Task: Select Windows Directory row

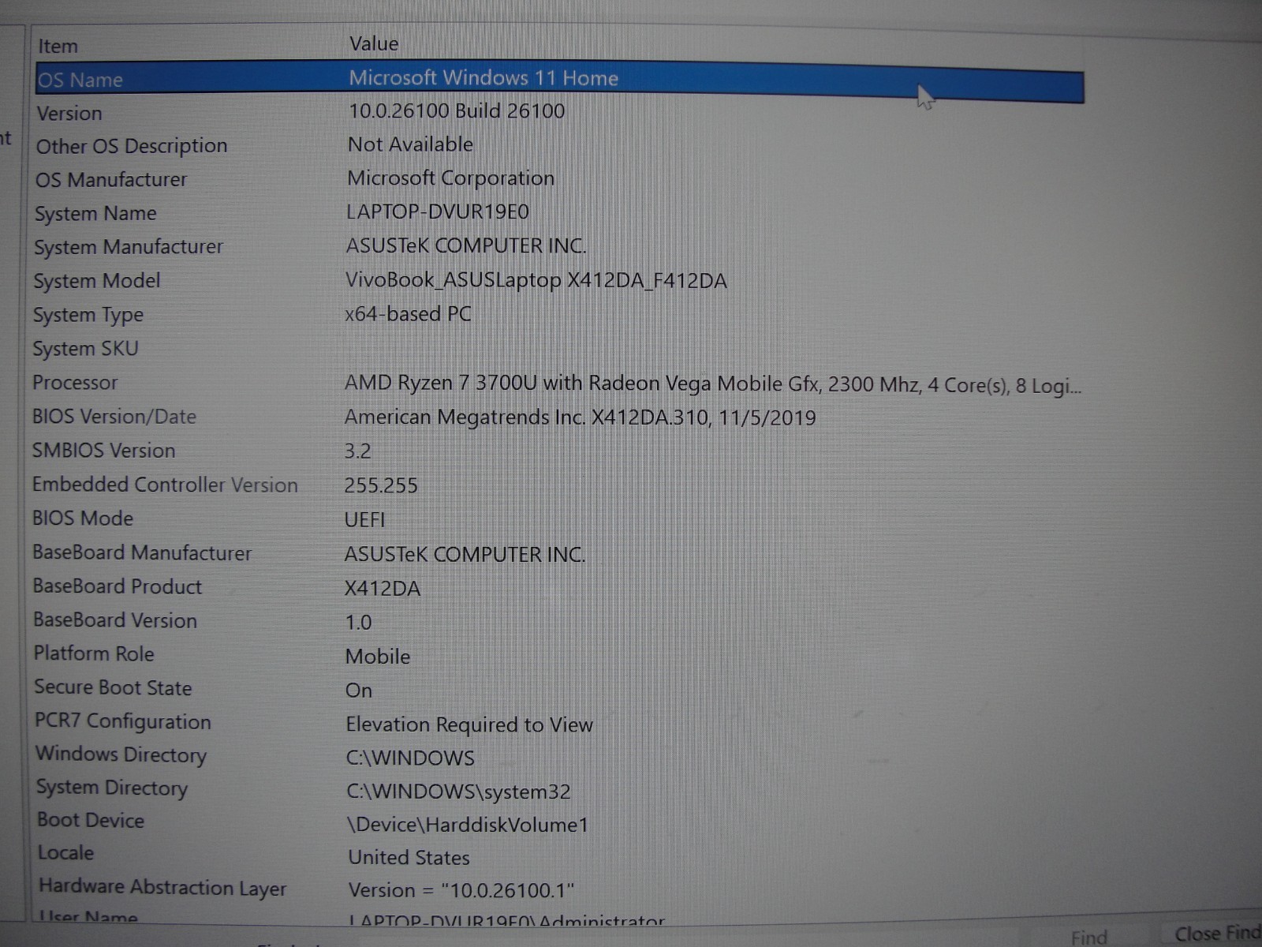Action: (121, 755)
